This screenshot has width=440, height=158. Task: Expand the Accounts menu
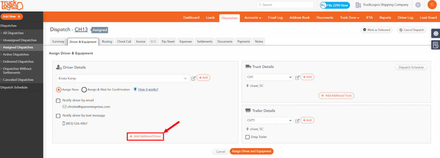click(253, 17)
